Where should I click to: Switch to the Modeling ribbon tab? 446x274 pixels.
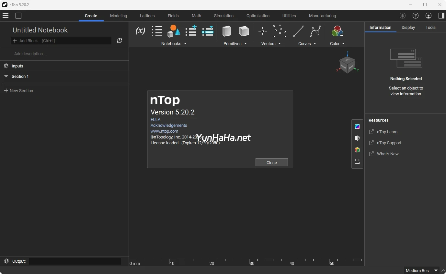(x=119, y=16)
